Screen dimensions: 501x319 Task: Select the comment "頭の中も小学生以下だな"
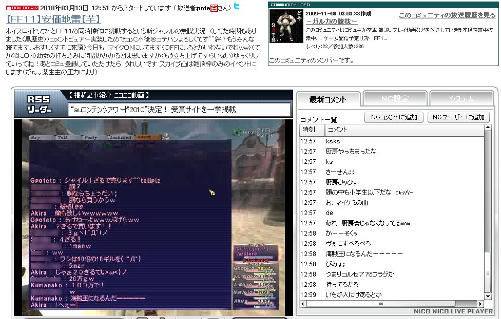click(x=392, y=192)
